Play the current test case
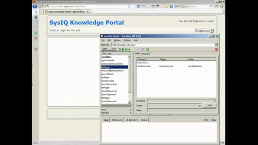The image size is (258, 145). 127,49
